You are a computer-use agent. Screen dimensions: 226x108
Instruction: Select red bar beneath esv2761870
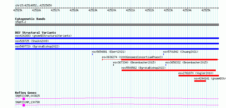199,76
